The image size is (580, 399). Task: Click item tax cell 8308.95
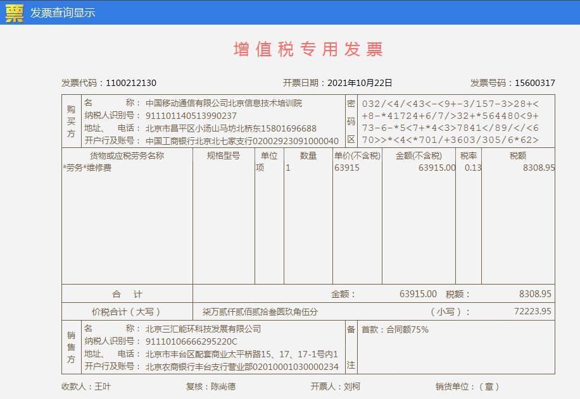click(x=539, y=168)
